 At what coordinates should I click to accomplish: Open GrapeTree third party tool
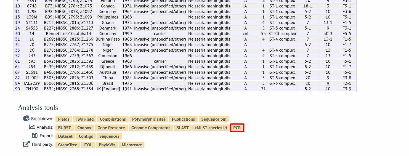click(68, 145)
